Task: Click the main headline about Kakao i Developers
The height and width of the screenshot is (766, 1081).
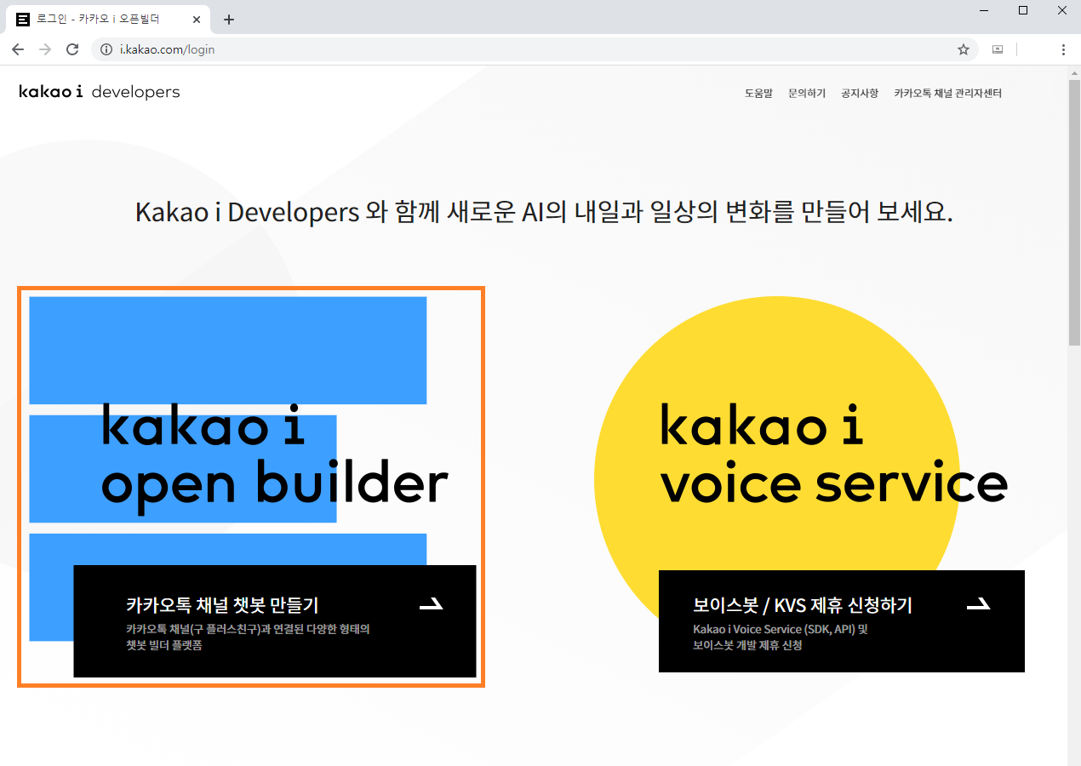Action: coord(543,212)
